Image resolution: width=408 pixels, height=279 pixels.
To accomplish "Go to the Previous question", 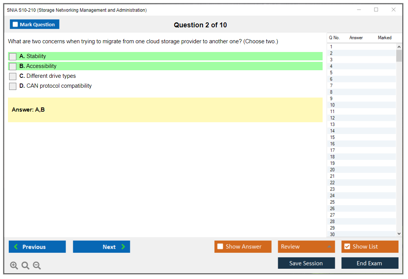I will [x=37, y=247].
